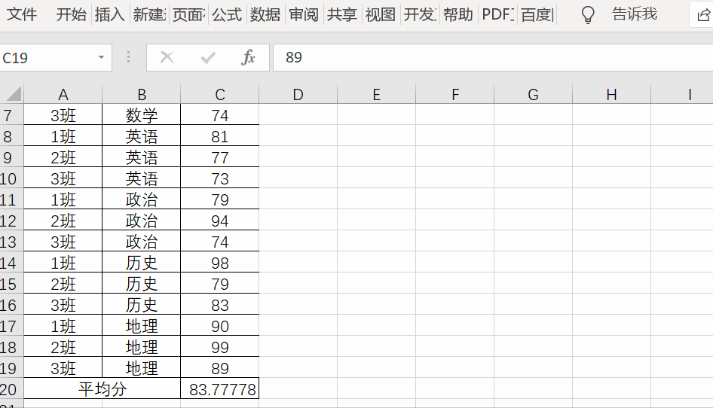Open the 文件 menu

(x=21, y=14)
